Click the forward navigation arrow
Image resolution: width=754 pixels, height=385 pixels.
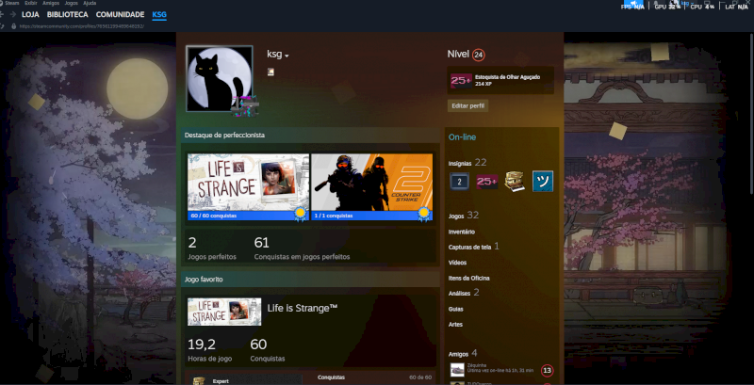pos(12,15)
